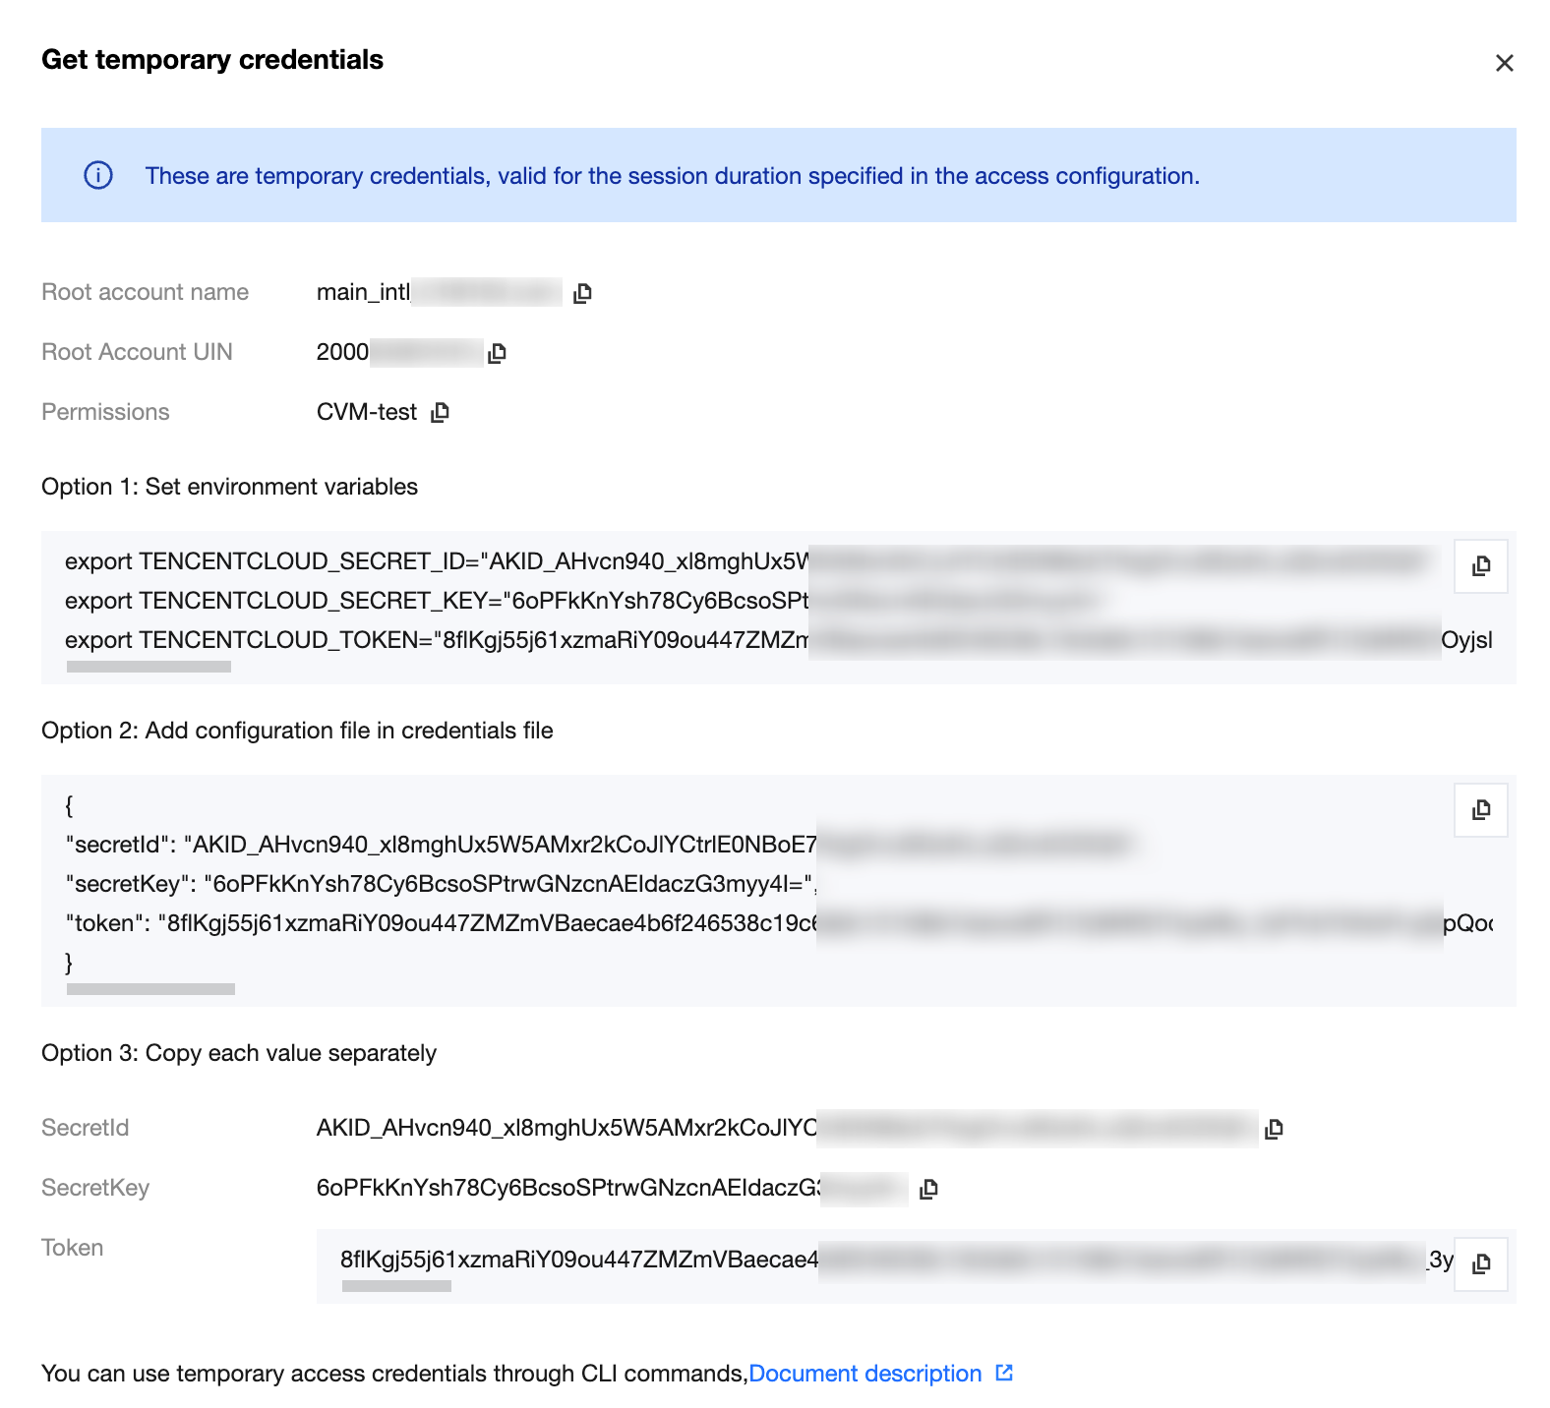Copy the root account name
Screen dimensions: 1550x1408
point(581,292)
